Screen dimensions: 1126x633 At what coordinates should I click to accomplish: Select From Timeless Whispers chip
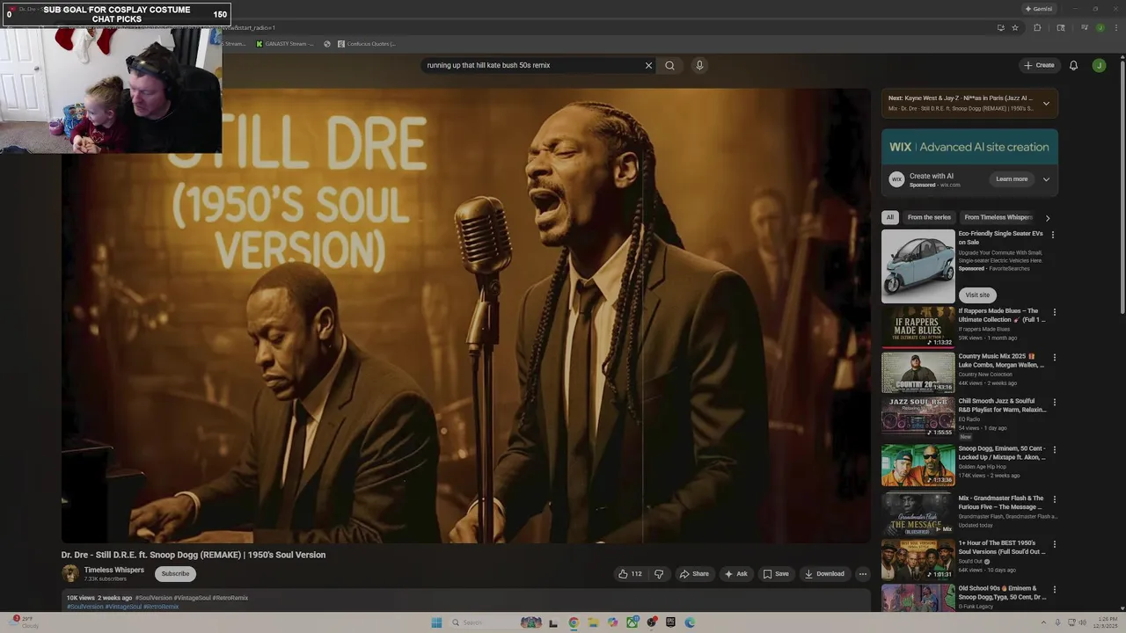(998, 217)
